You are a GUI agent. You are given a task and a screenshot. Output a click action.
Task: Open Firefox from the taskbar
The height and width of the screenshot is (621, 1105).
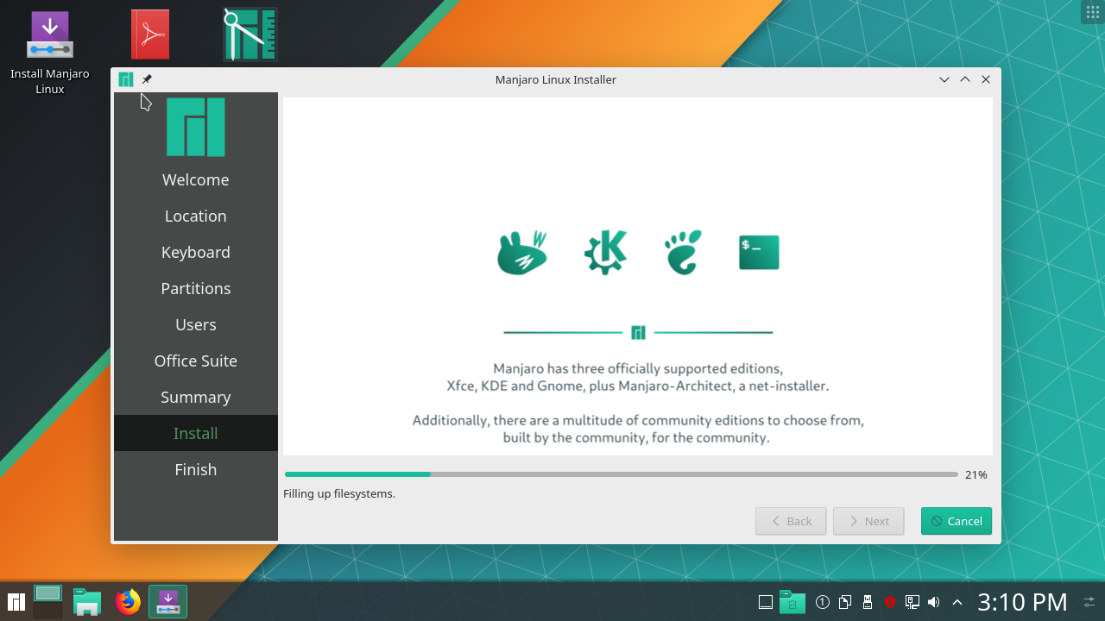tap(128, 601)
